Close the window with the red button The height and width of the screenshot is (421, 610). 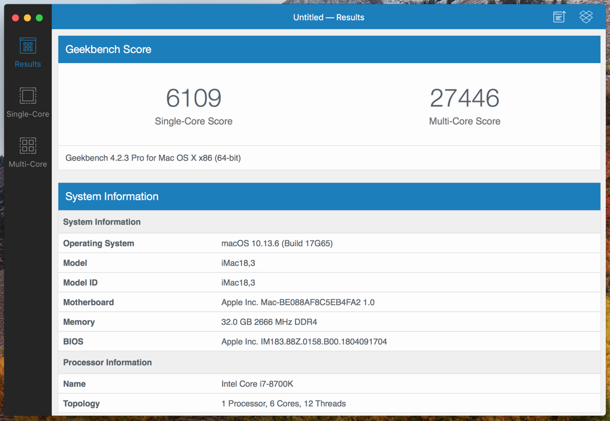click(16, 18)
